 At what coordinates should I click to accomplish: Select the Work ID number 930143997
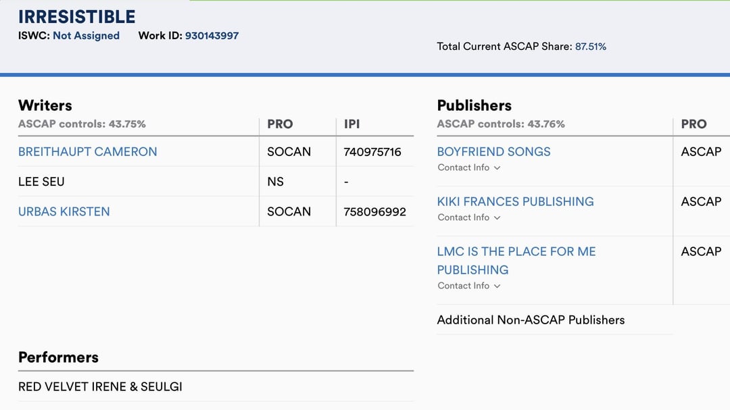click(212, 36)
